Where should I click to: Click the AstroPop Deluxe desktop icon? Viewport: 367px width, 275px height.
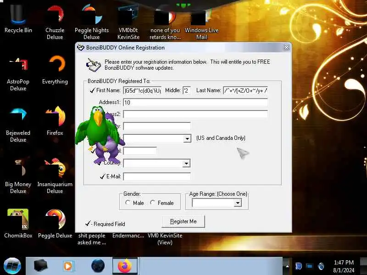18,74
